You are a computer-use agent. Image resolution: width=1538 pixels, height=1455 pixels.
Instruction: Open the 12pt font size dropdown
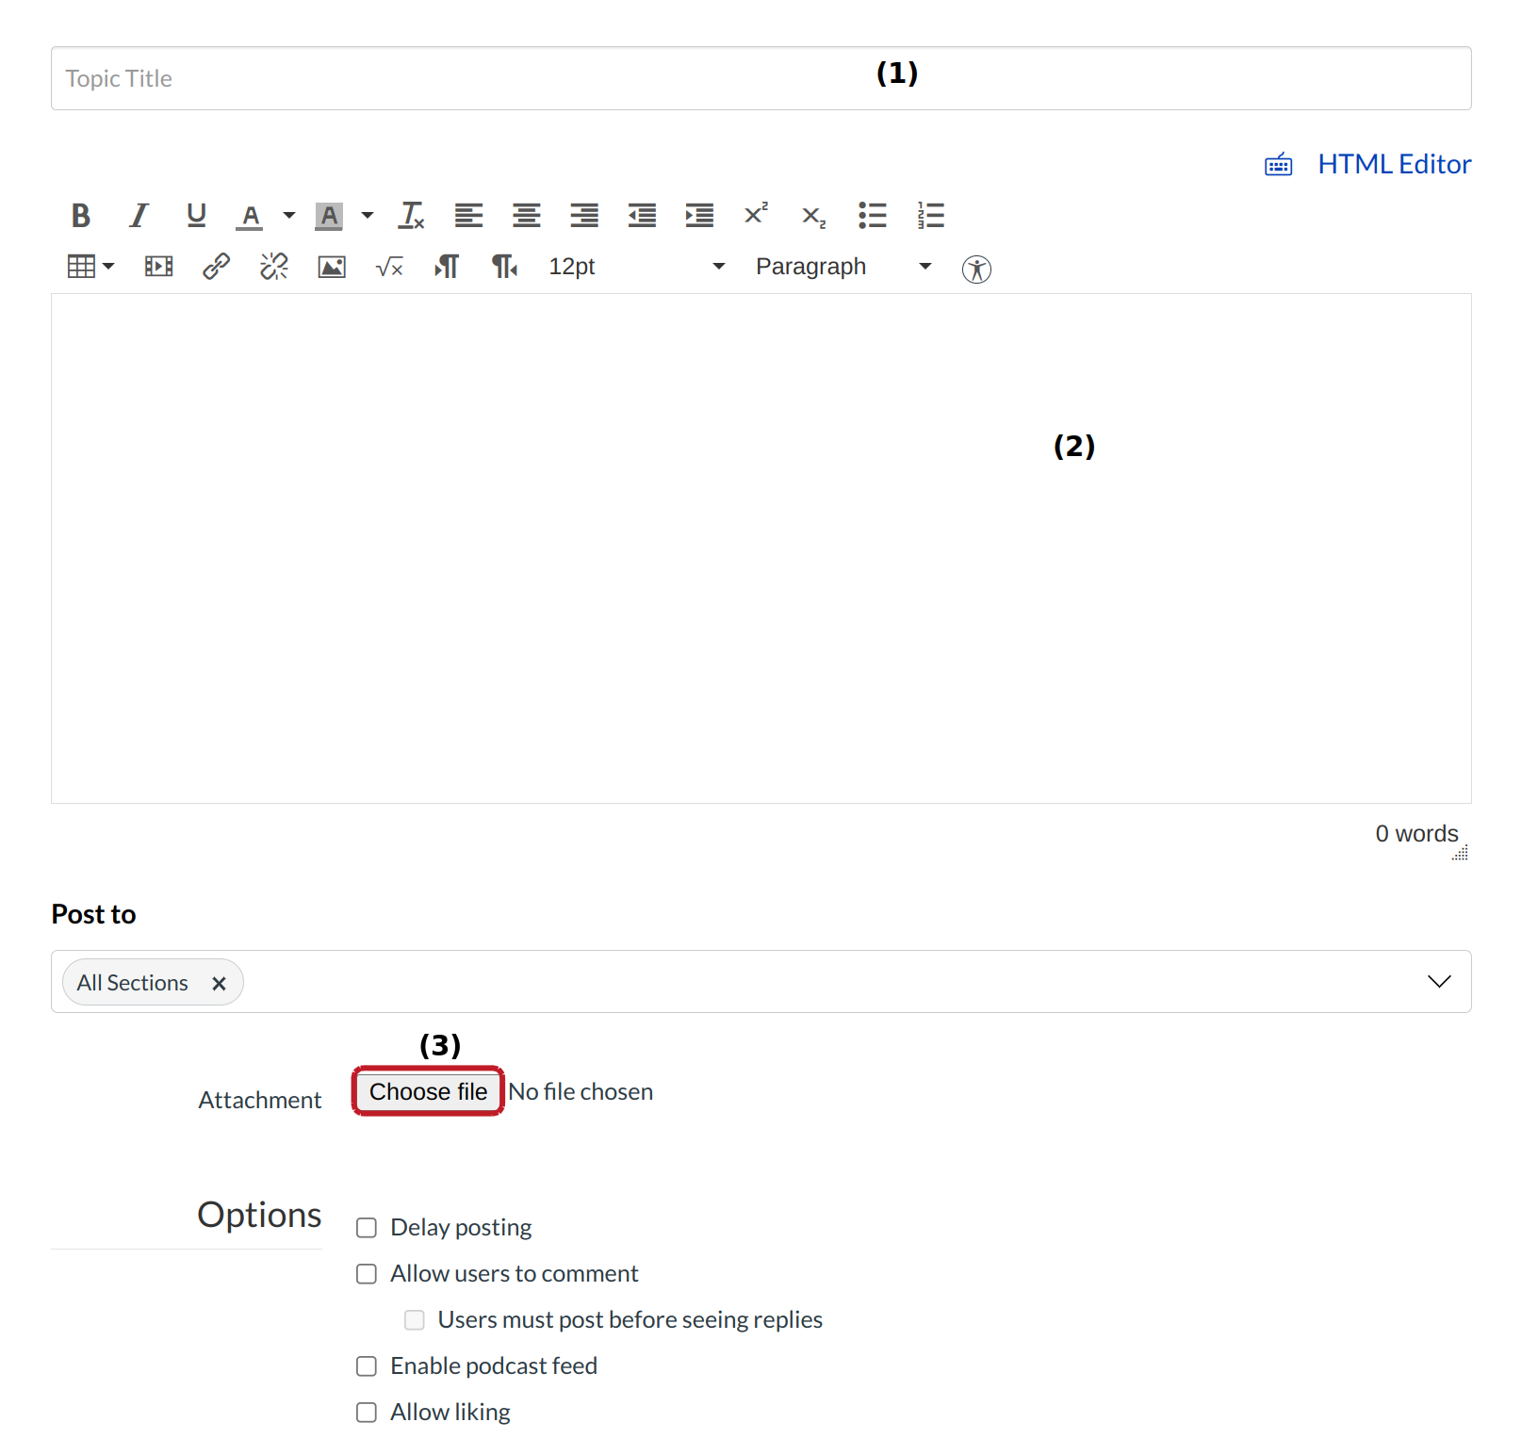[x=636, y=267]
